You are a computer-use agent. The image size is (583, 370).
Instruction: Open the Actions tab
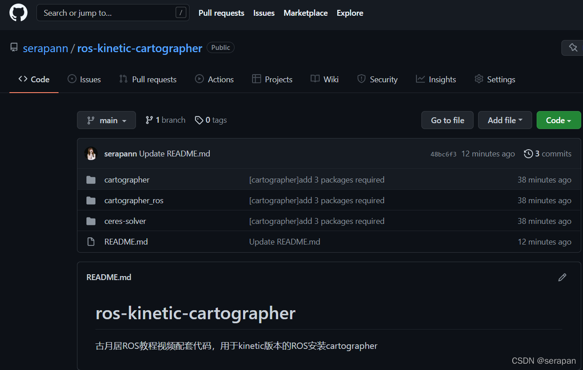pyautogui.click(x=214, y=79)
